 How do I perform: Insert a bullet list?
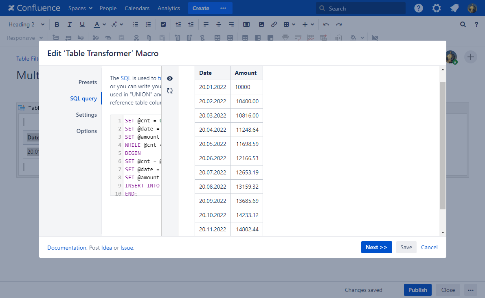click(x=136, y=24)
